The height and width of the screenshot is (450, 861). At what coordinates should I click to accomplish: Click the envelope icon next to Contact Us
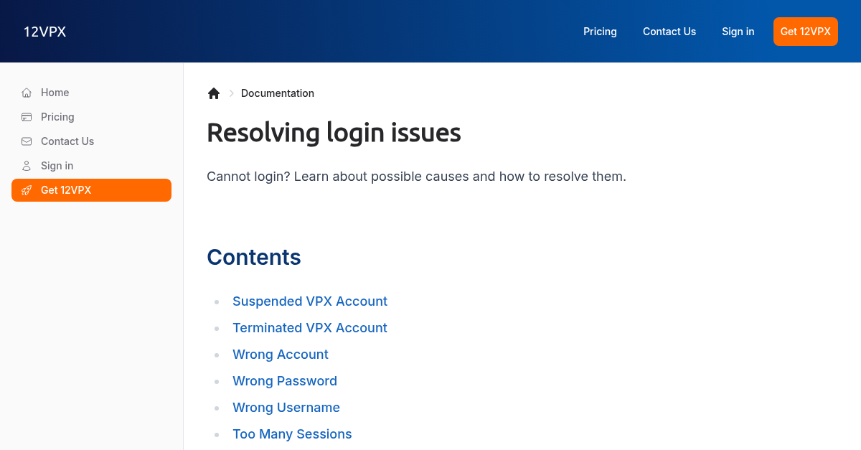(26, 141)
